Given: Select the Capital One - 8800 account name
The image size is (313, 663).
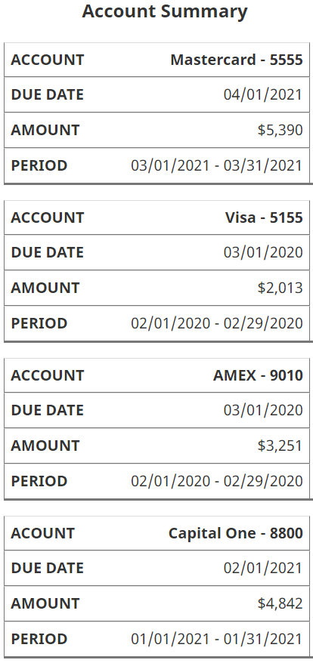Looking at the screenshot, I should pyautogui.click(x=235, y=533).
